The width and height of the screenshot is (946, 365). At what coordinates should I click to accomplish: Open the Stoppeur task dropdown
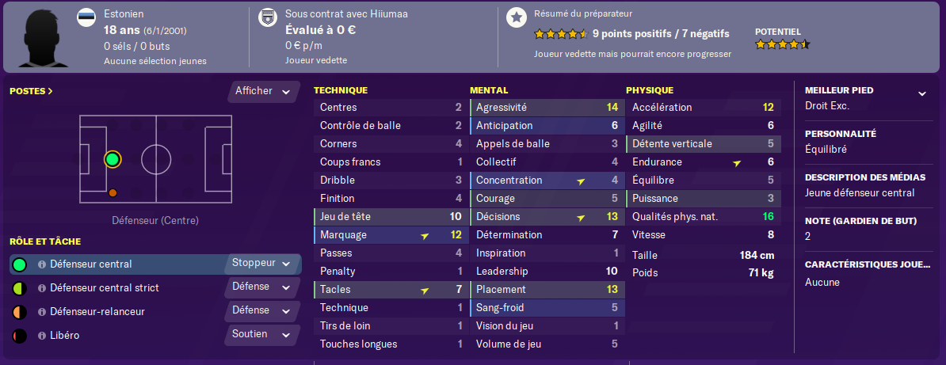261,264
